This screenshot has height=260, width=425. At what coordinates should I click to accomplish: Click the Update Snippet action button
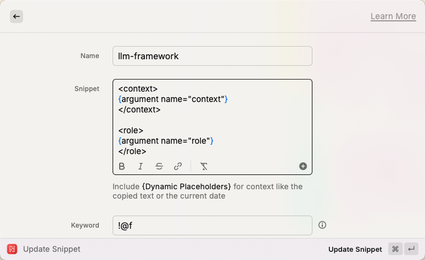(x=355, y=249)
